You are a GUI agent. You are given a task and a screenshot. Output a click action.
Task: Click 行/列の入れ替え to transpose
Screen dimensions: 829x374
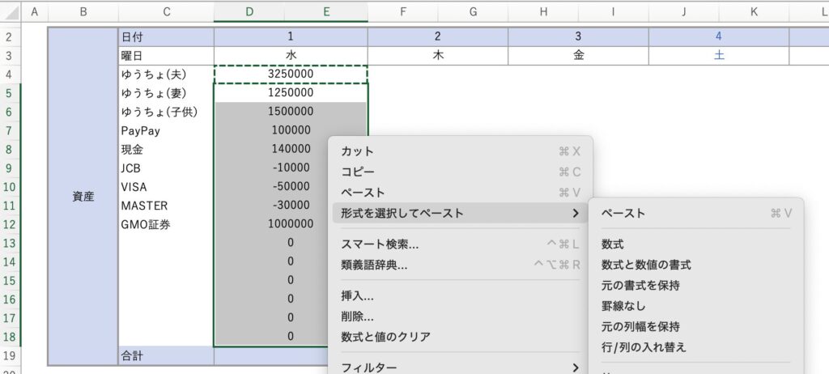click(x=644, y=347)
